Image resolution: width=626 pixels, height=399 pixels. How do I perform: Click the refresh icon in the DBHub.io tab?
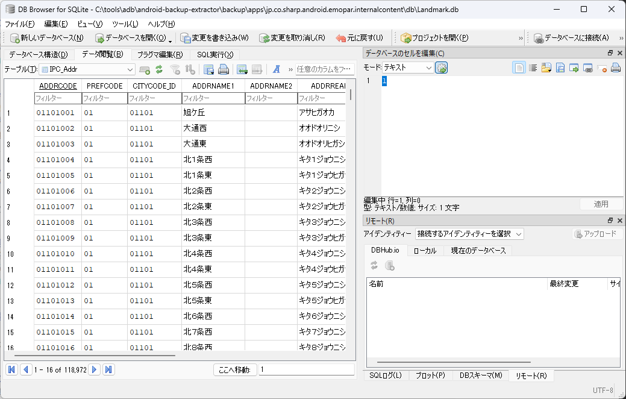(374, 265)
